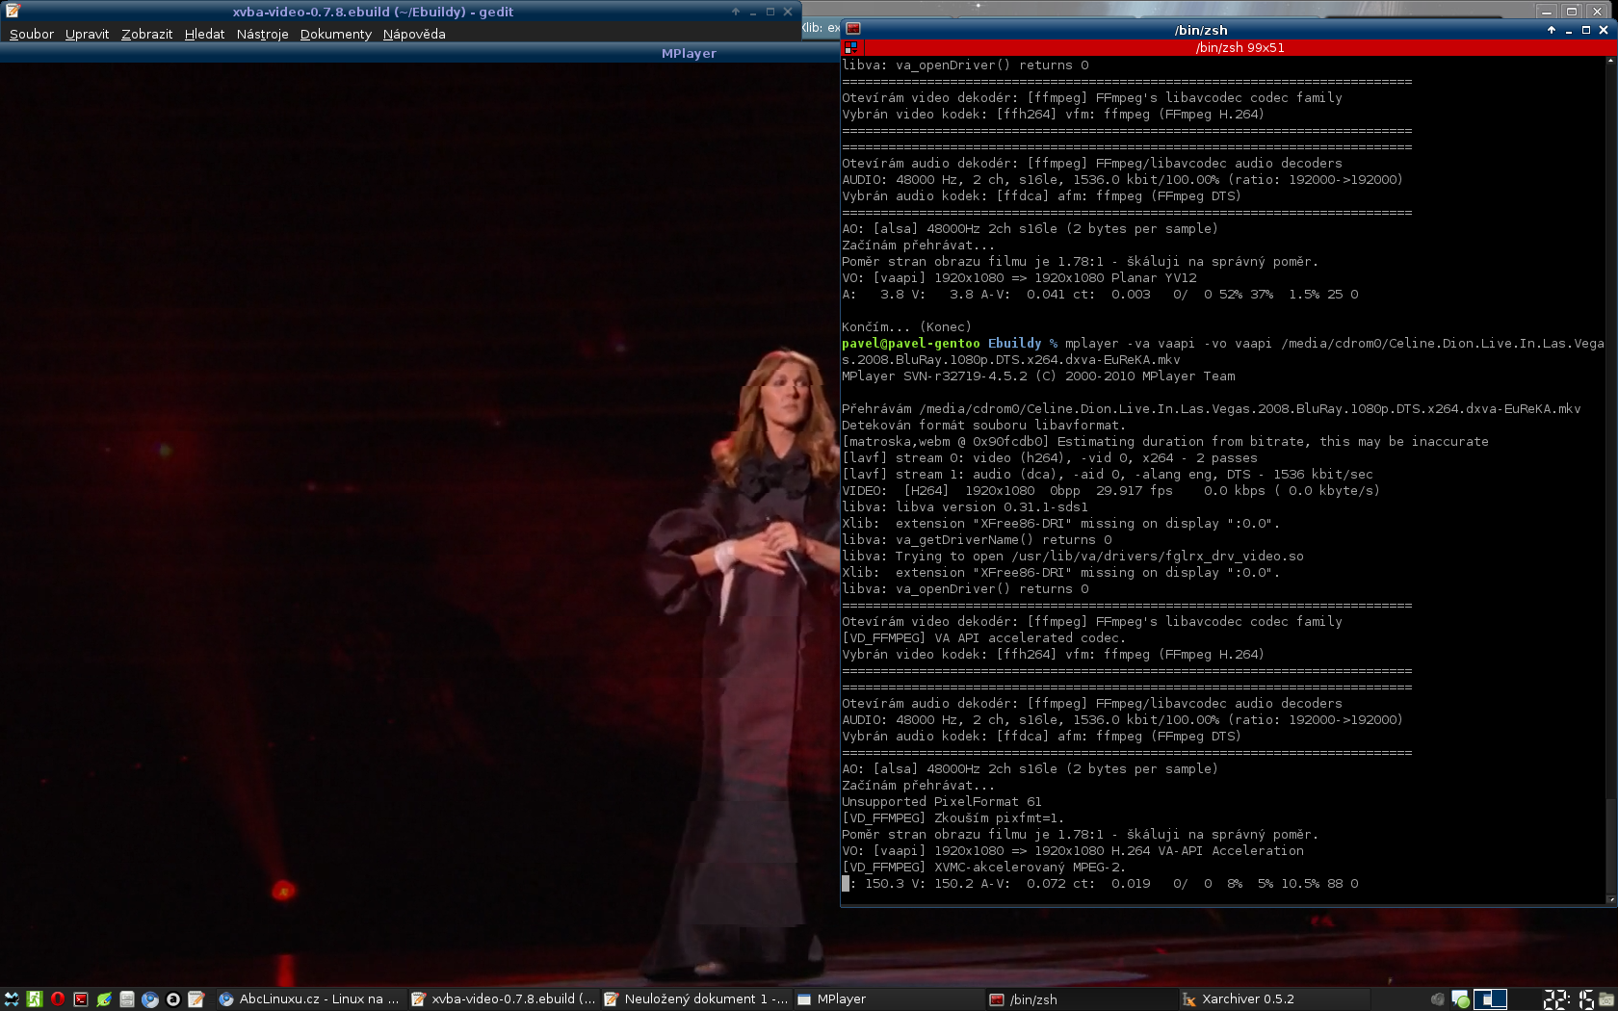1618x1011 pixels.
Task: Click '[VD_FFMPEG] VA API accelerated codec.' line
Action: (984, 637)
